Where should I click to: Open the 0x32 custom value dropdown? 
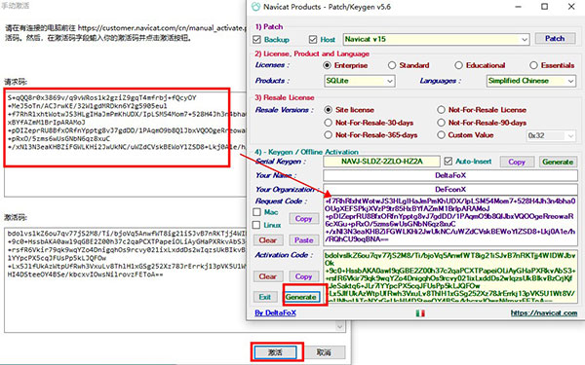pyautogui.click(x=551, y=135)
